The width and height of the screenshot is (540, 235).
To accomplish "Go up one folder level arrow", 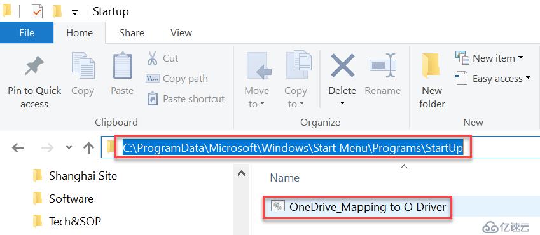I will pos(89,148).
